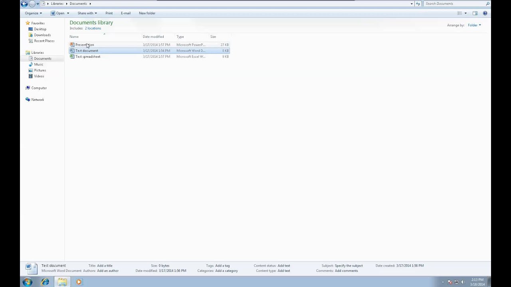Screen dimensions: 511x287
Task: Open the Share with menu
Action: click(x=87, y=13)
